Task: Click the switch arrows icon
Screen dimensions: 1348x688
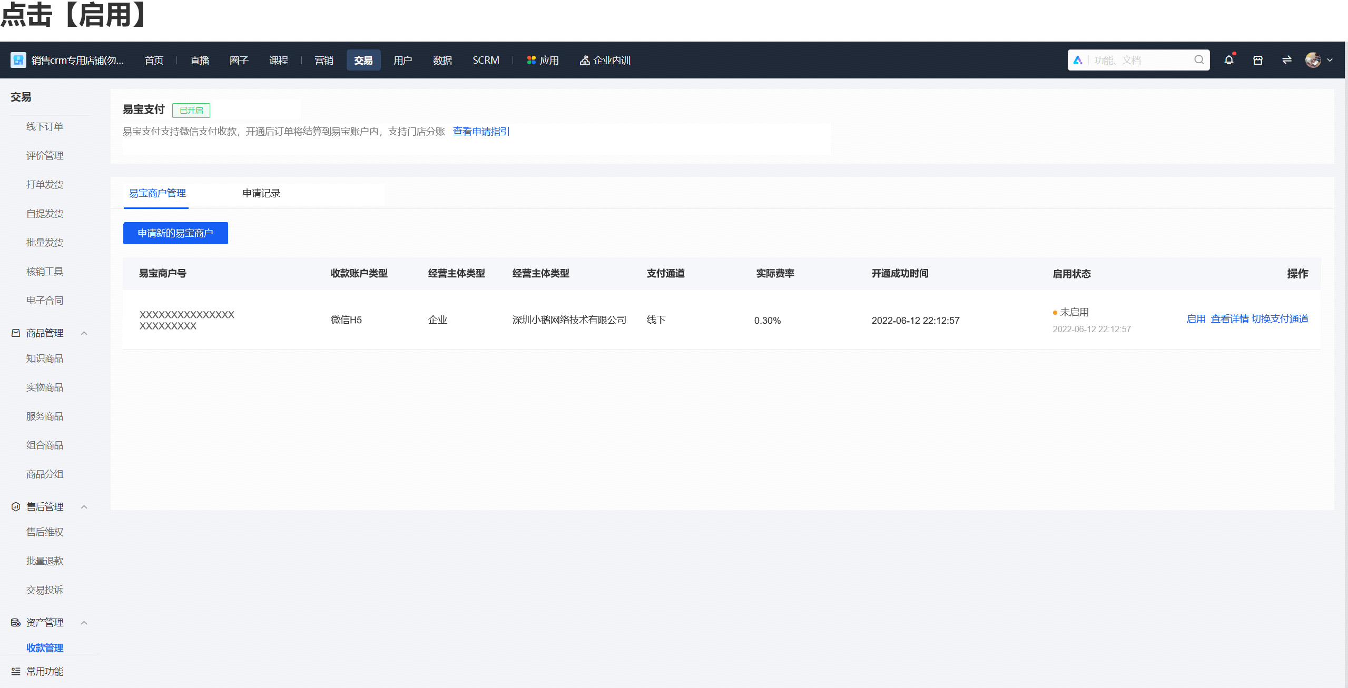Action: [1286, 60]
